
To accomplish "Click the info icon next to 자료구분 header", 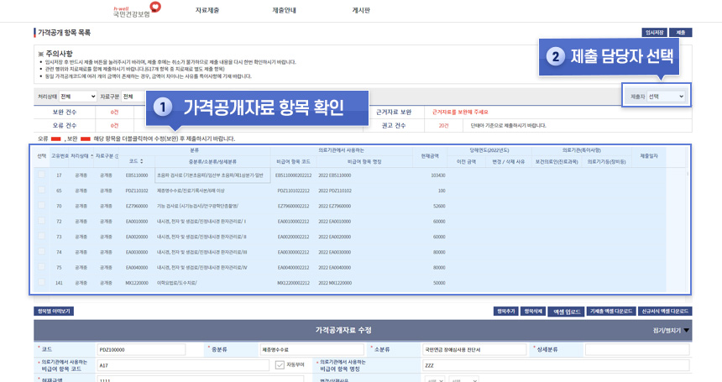I will coord(117,156).
